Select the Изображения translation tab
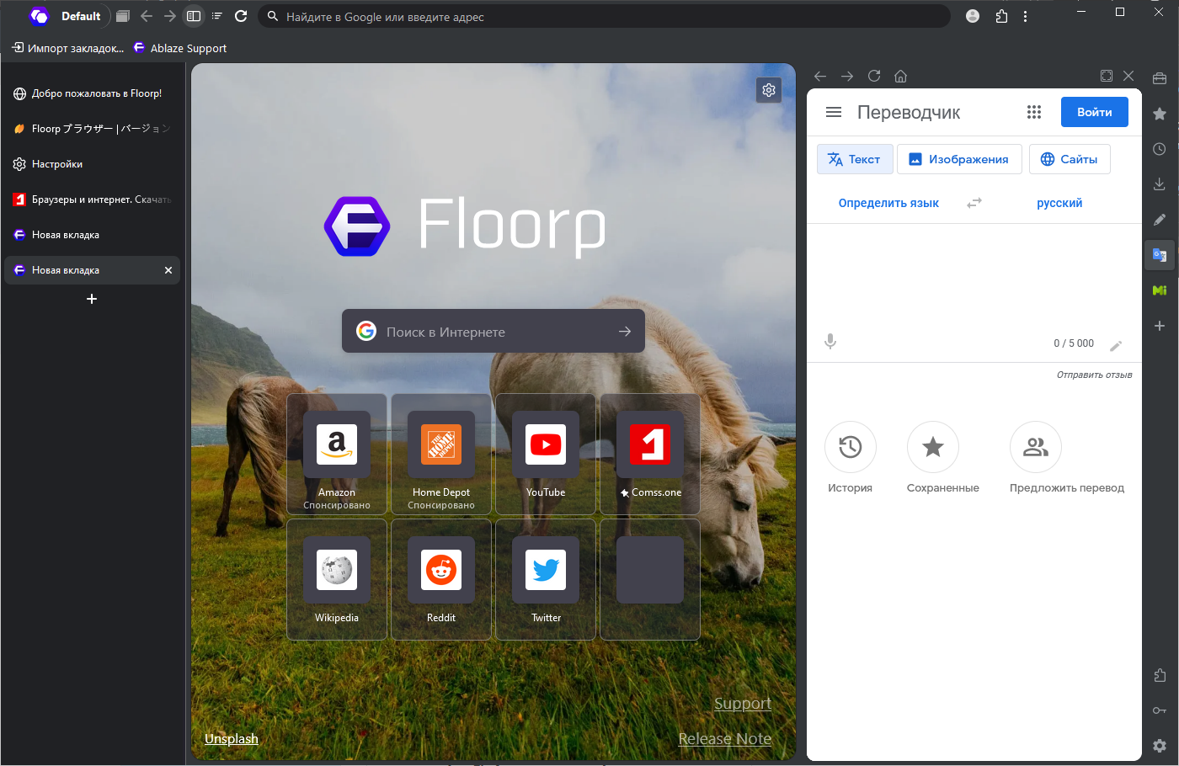1179x766 pixels. click(x=959, y=159)
